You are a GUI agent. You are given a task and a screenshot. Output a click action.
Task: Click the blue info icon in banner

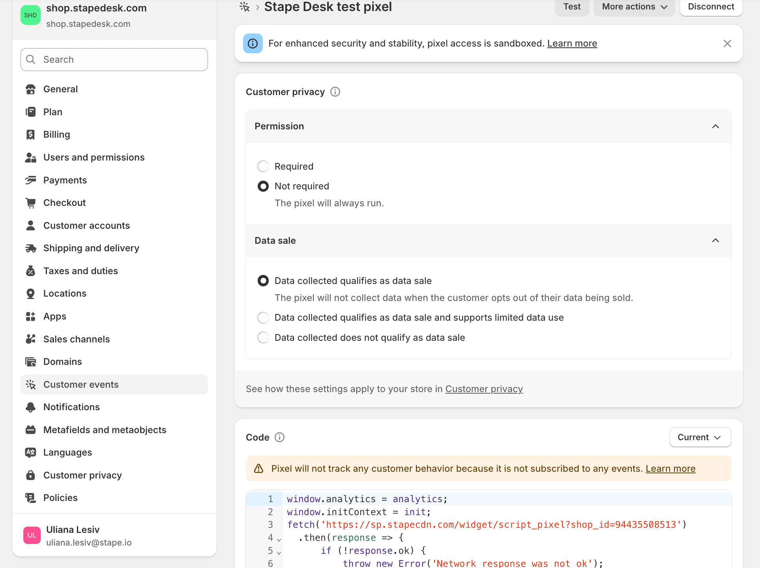coord(253,43)
